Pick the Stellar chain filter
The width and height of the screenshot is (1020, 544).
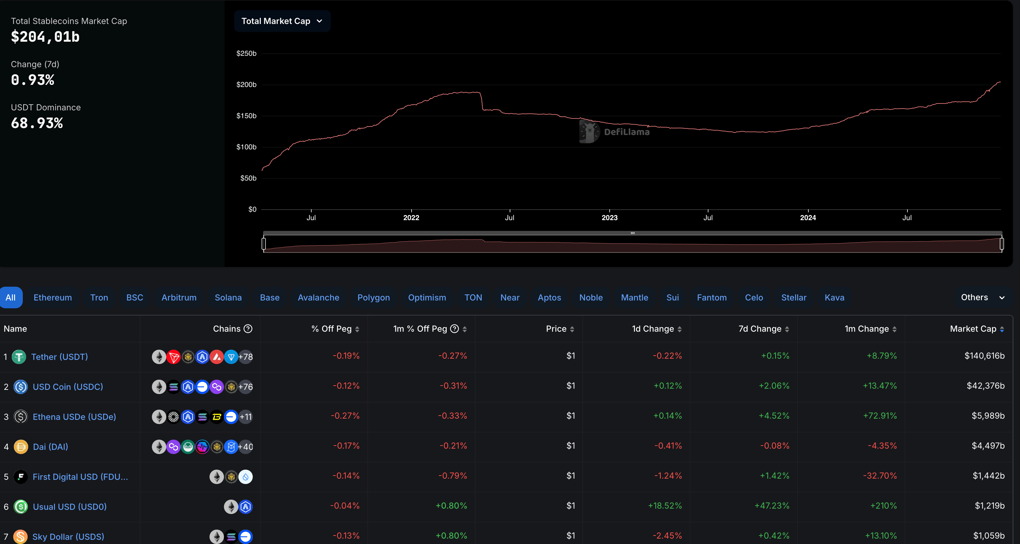coord(793,297)
